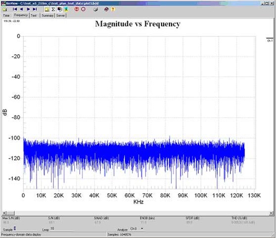Screen dimensions: 277x238
Task: Click the yellow display window icon
Action: click(46, 9)
